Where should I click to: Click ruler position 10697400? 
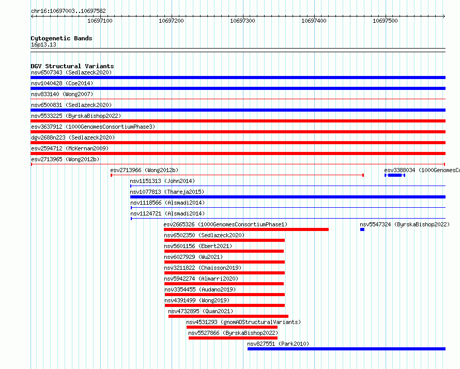point(314,21)
